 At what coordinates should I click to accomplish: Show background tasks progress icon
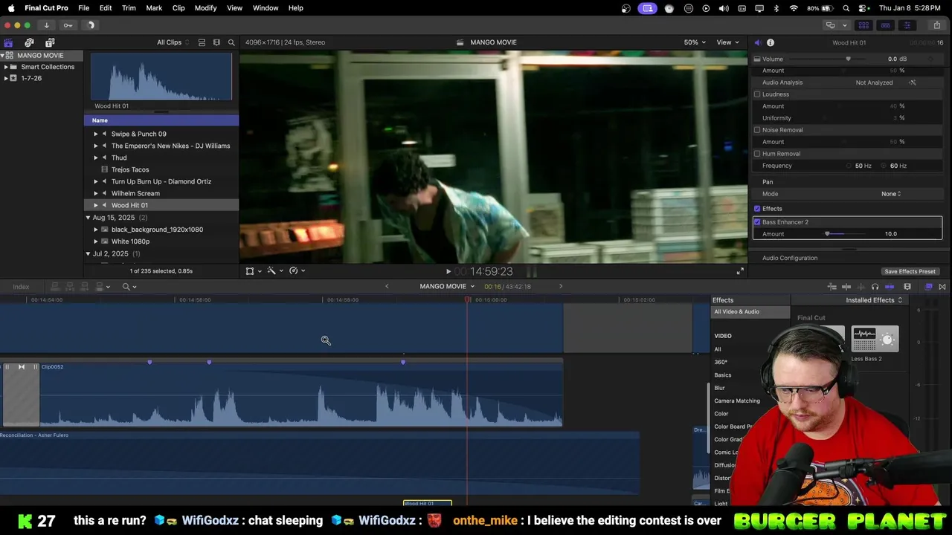click(x=91, y=25)
